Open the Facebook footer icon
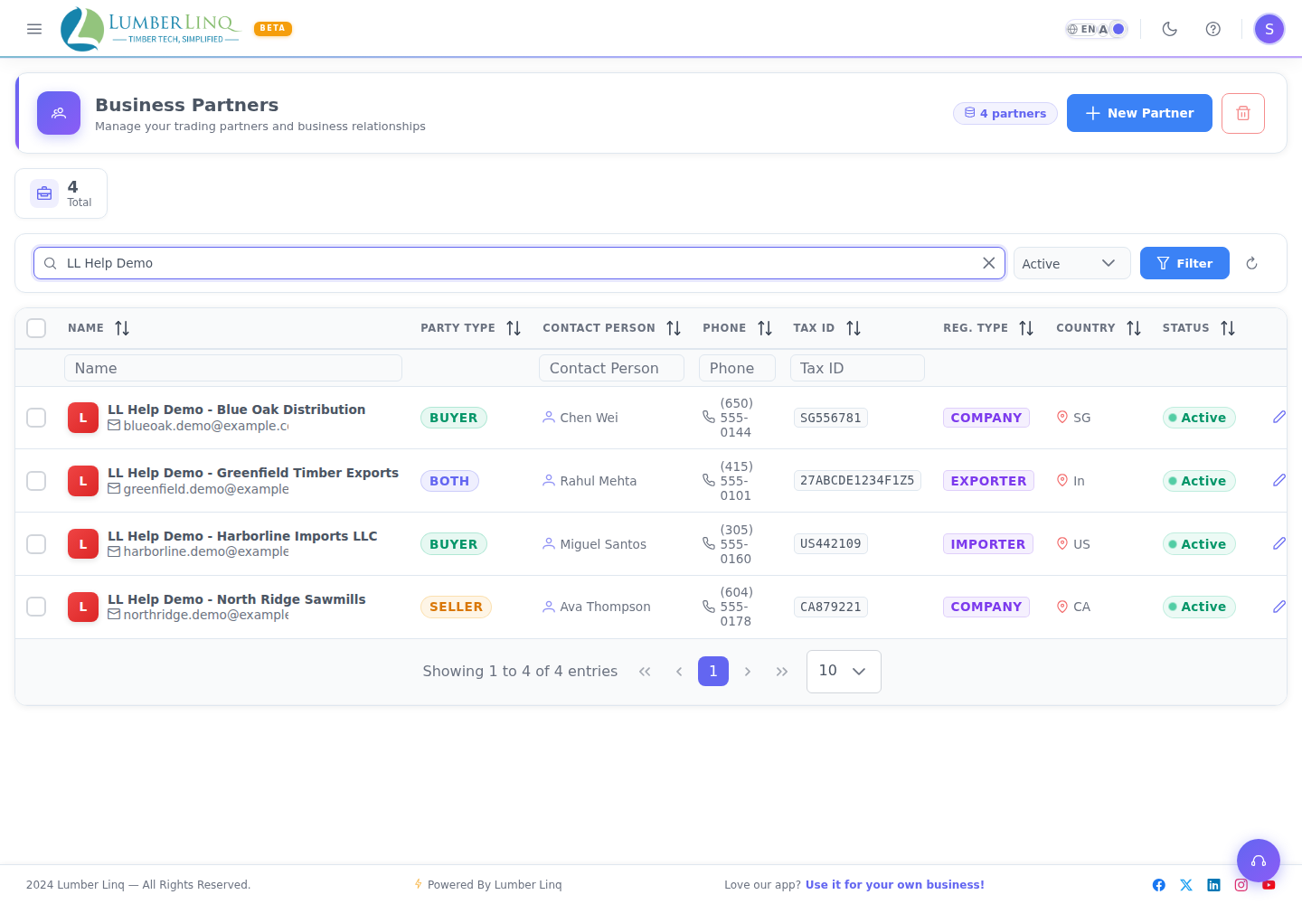The image size is (1302, 904). (1159, 885)
